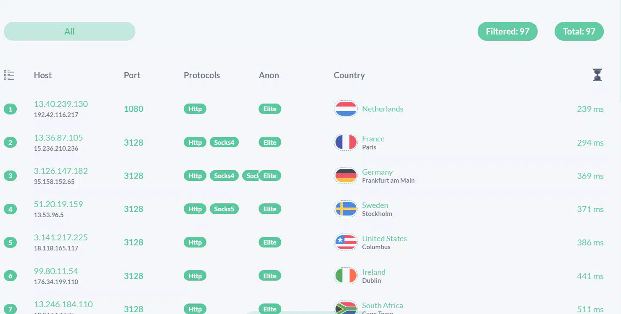Select the All filter pill
Screen dimensions: 621x314
(x=69, y=32)
